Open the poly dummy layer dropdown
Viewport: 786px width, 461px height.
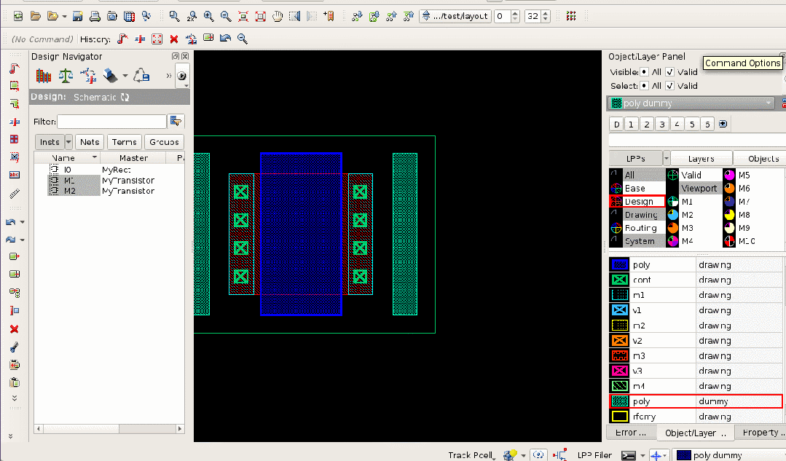pos(691,103)
